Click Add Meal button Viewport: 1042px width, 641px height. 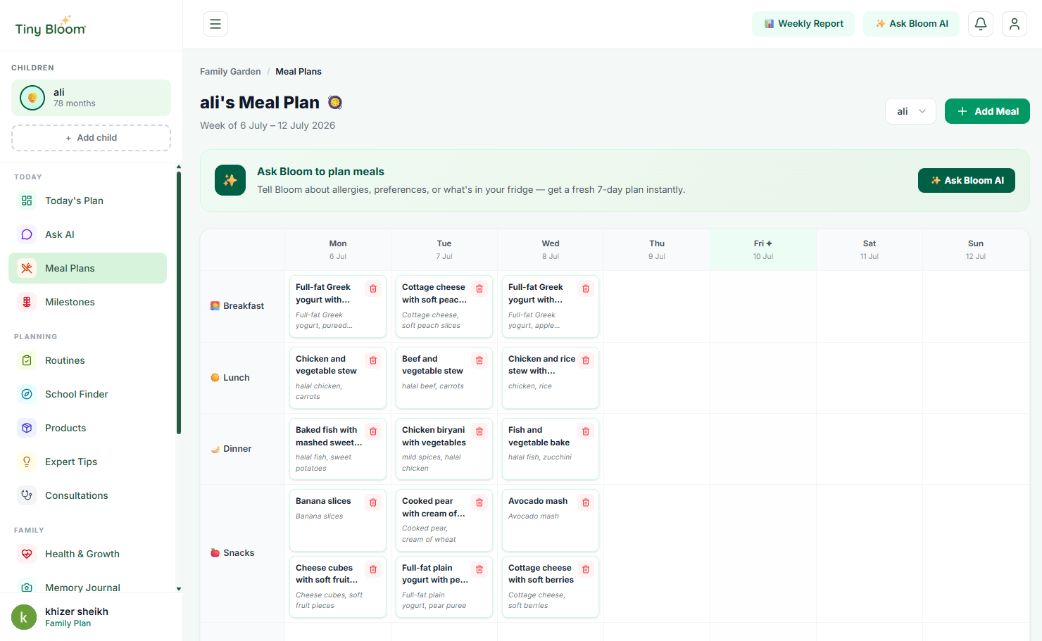pyautogui.click(x=987, y=111)
